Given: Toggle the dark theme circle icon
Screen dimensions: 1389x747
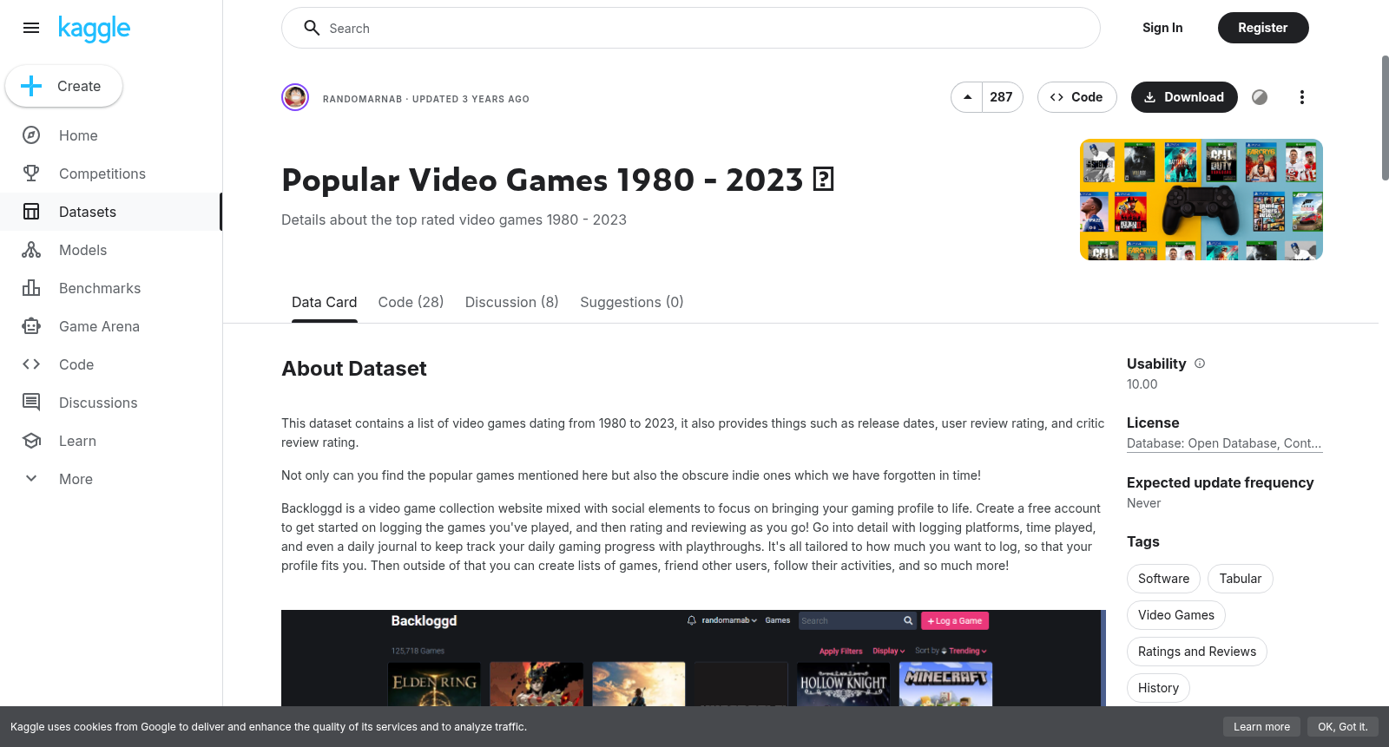Looking at the screenshot, I should [x=1260, y=97].
